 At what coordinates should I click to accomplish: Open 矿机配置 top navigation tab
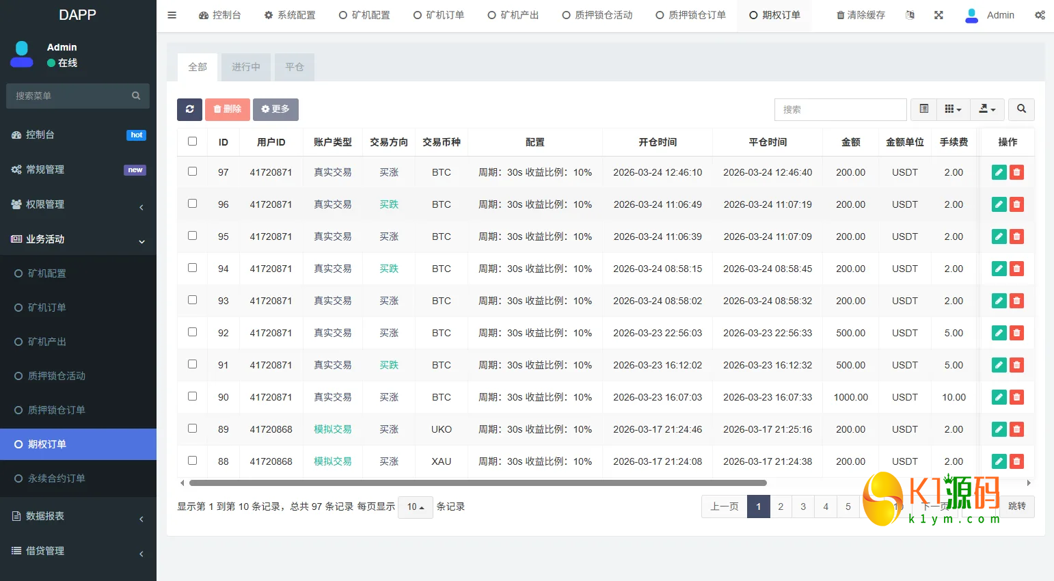pos(364,15)
